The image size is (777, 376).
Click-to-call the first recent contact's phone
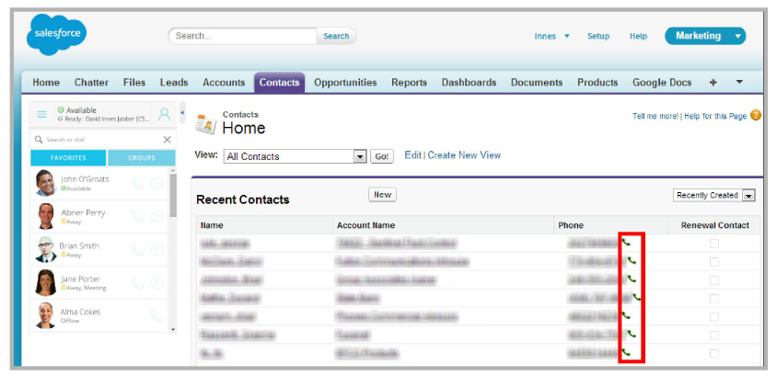pos(626,243)
